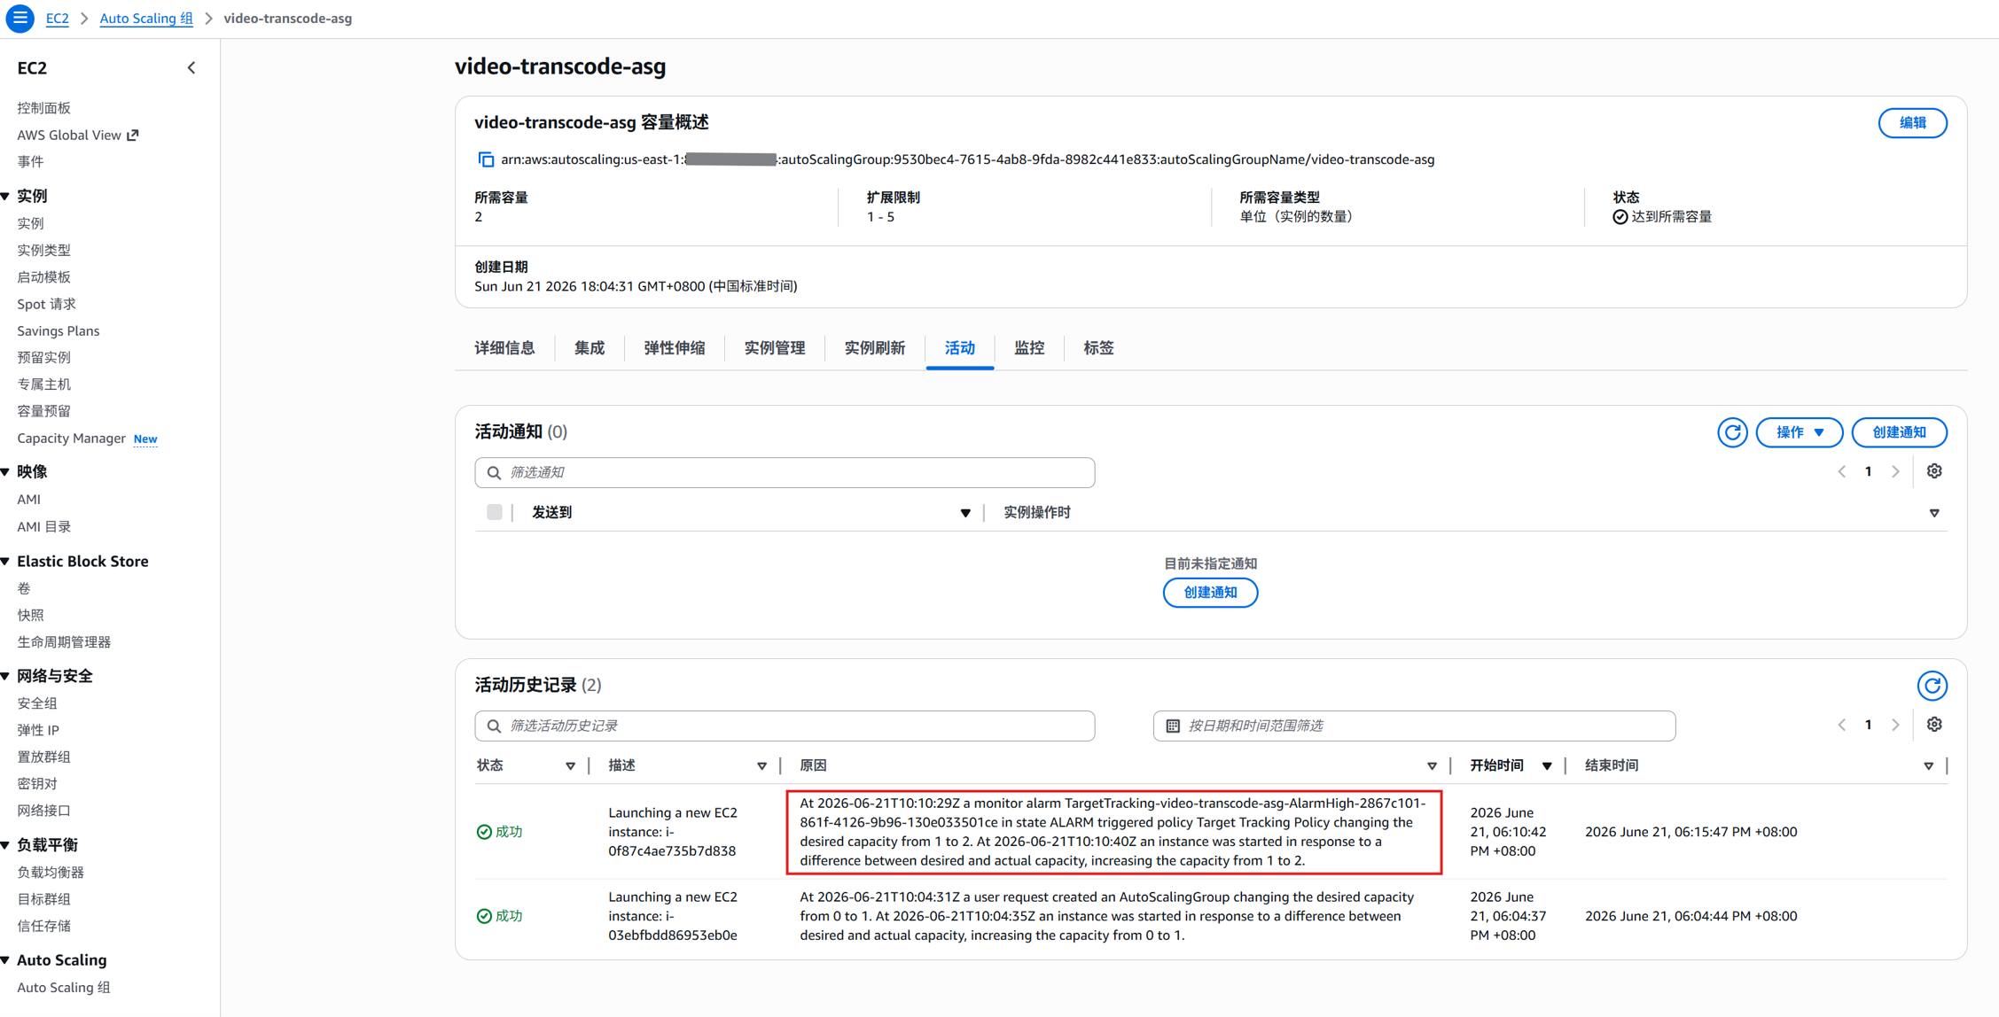This screenshot has width=1999, height=1017.
Task: Go to previous page of activity history
Action: pyautogui.click(x=1841, y=726)
